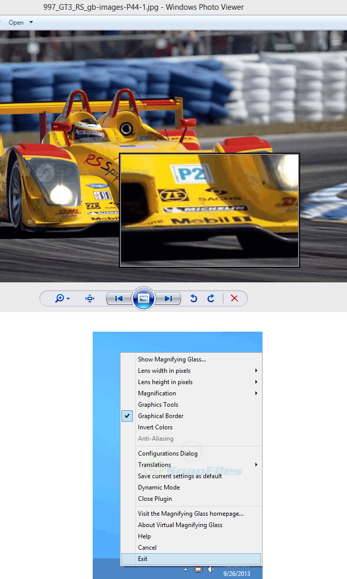This screenshot has height=579, width=347.
Task: Rotate the photo clockwise
Action: (x=211, y=298)
